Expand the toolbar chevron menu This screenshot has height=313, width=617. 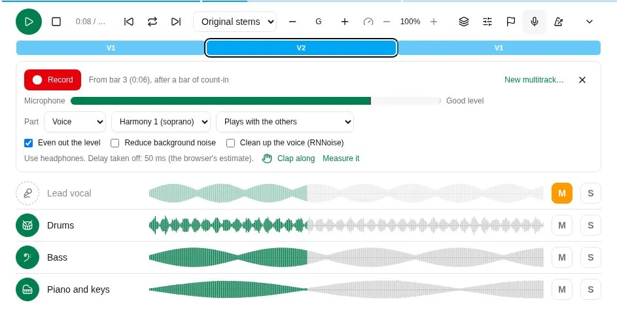589,22
